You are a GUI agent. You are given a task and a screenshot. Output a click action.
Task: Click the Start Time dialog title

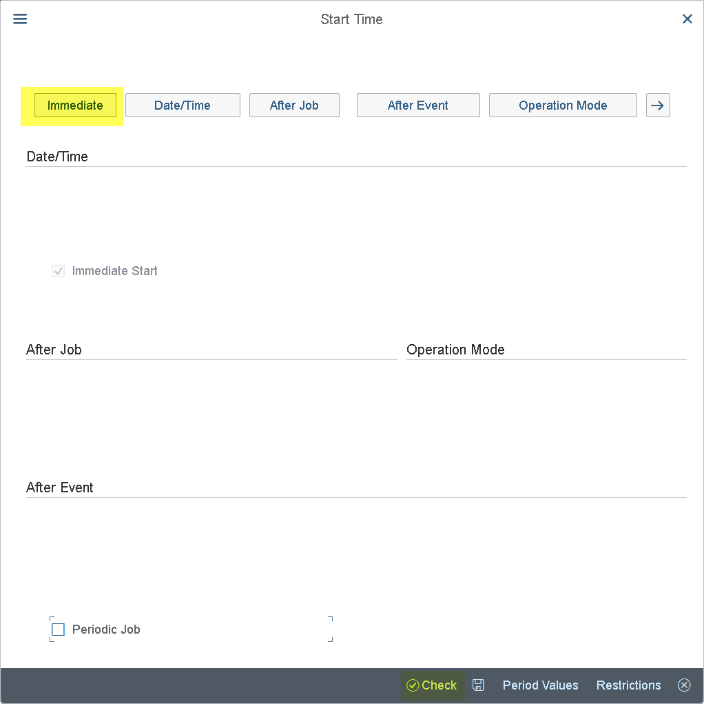[x=351, y=19]
